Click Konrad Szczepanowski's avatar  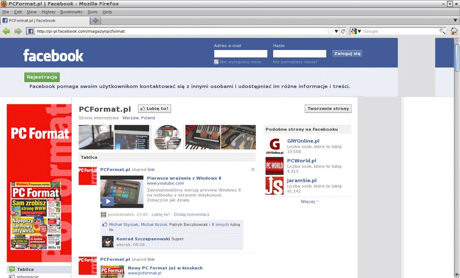[x=108, y=241]
